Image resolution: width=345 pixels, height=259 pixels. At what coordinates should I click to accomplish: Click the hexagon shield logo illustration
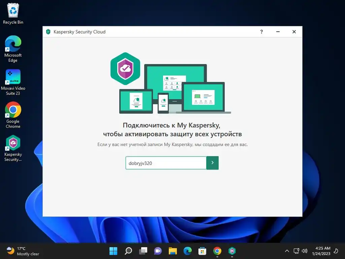tap(125, 69)
